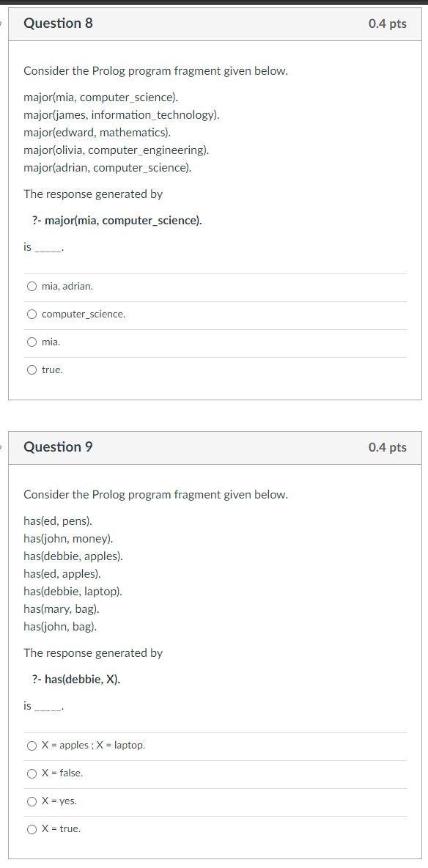The width and height of the screenshot is (428, 868).
Task: Click the fact "major(james, information_technology)."
Action: 122,115
